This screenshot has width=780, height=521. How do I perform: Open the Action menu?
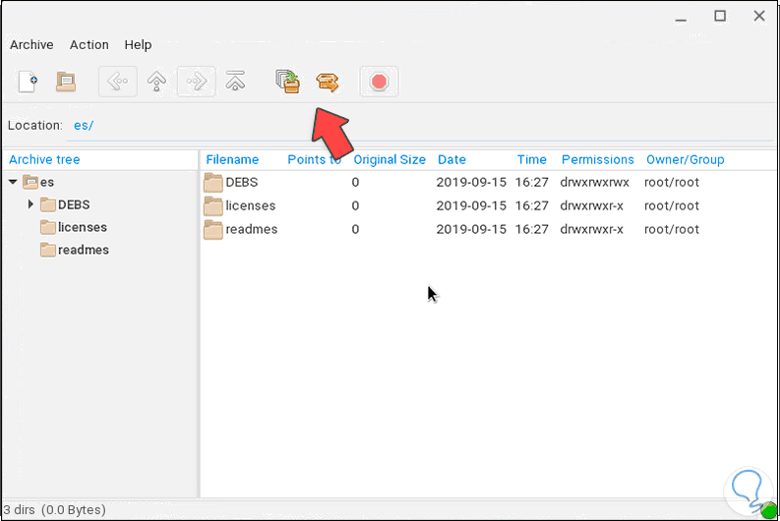pos(90,45)
